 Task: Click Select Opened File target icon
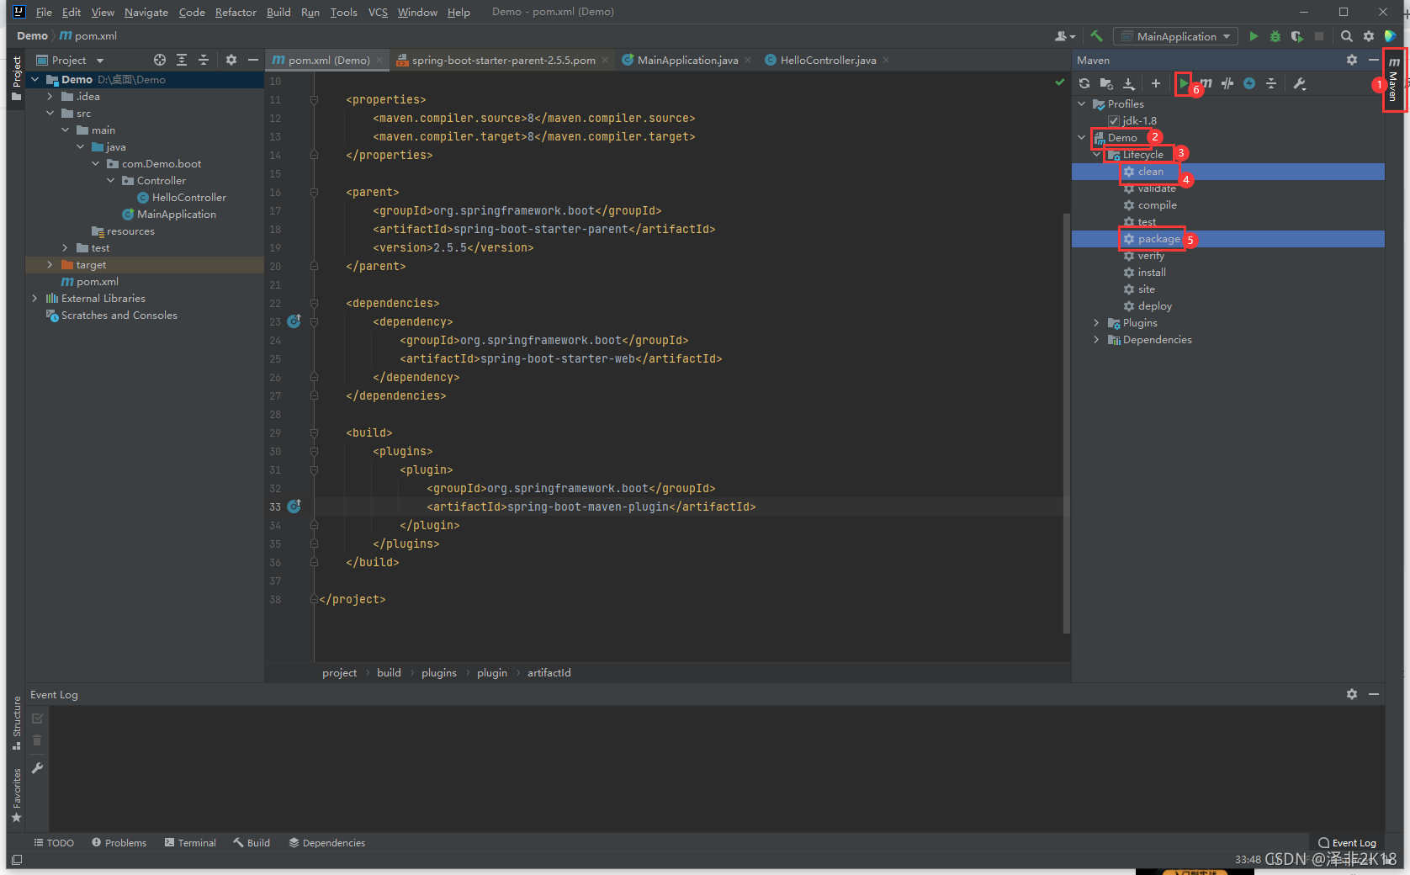pyautogui.click(x=160, y=60)
